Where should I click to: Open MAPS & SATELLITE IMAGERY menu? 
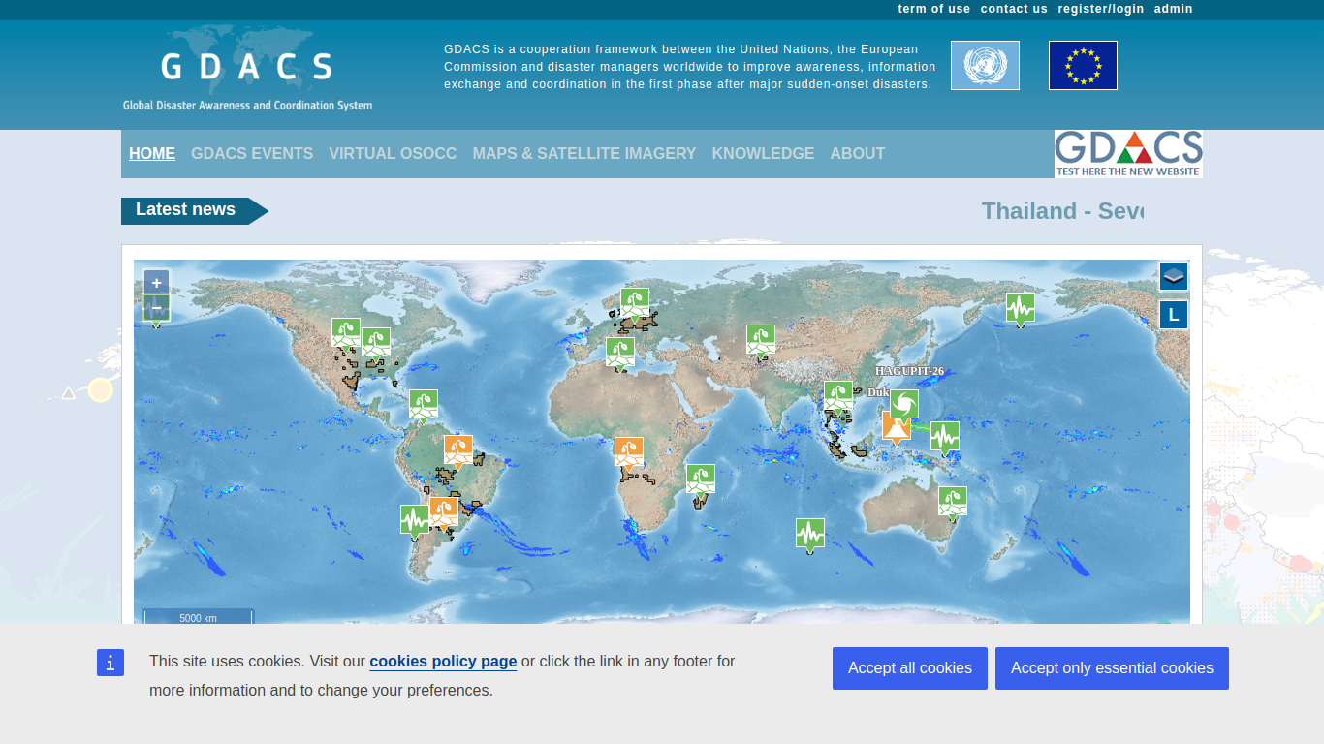tap(584, 153)
